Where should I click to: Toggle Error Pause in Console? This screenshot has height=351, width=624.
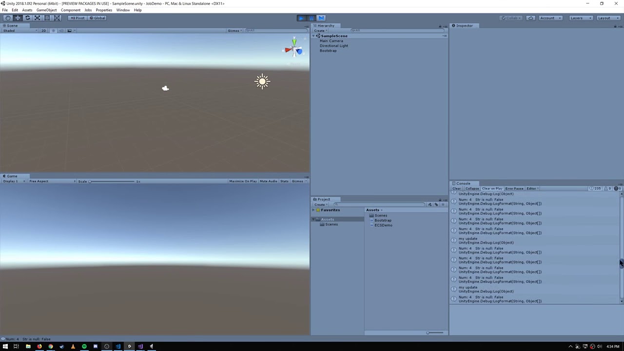tap(514, 189)
